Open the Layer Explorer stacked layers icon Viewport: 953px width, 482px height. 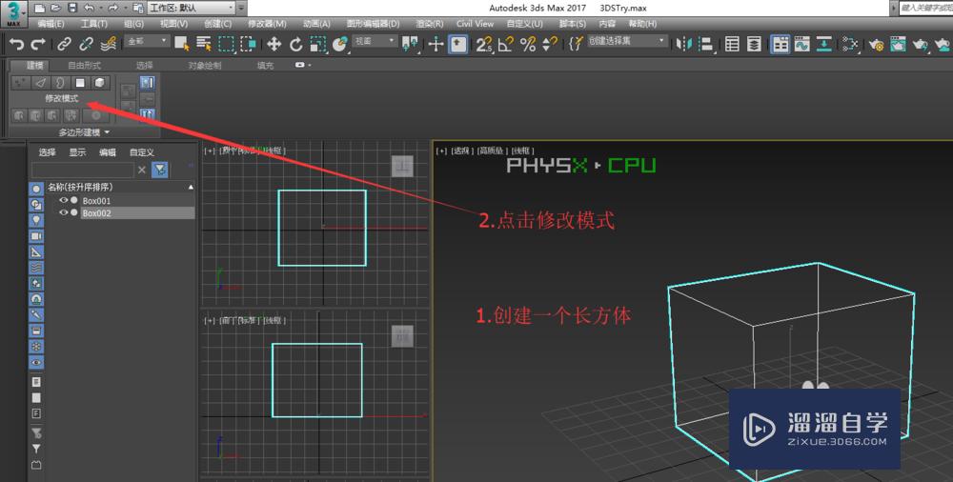pyautogui.click(x=754, y=44)
